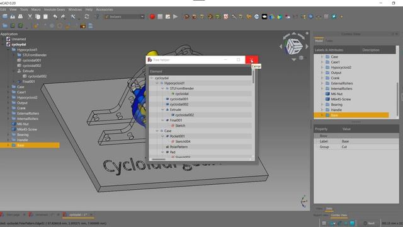The height and width of the screenshot is (227, 403).
Task: Switch to the View property tab
Action: pos(319,209)
